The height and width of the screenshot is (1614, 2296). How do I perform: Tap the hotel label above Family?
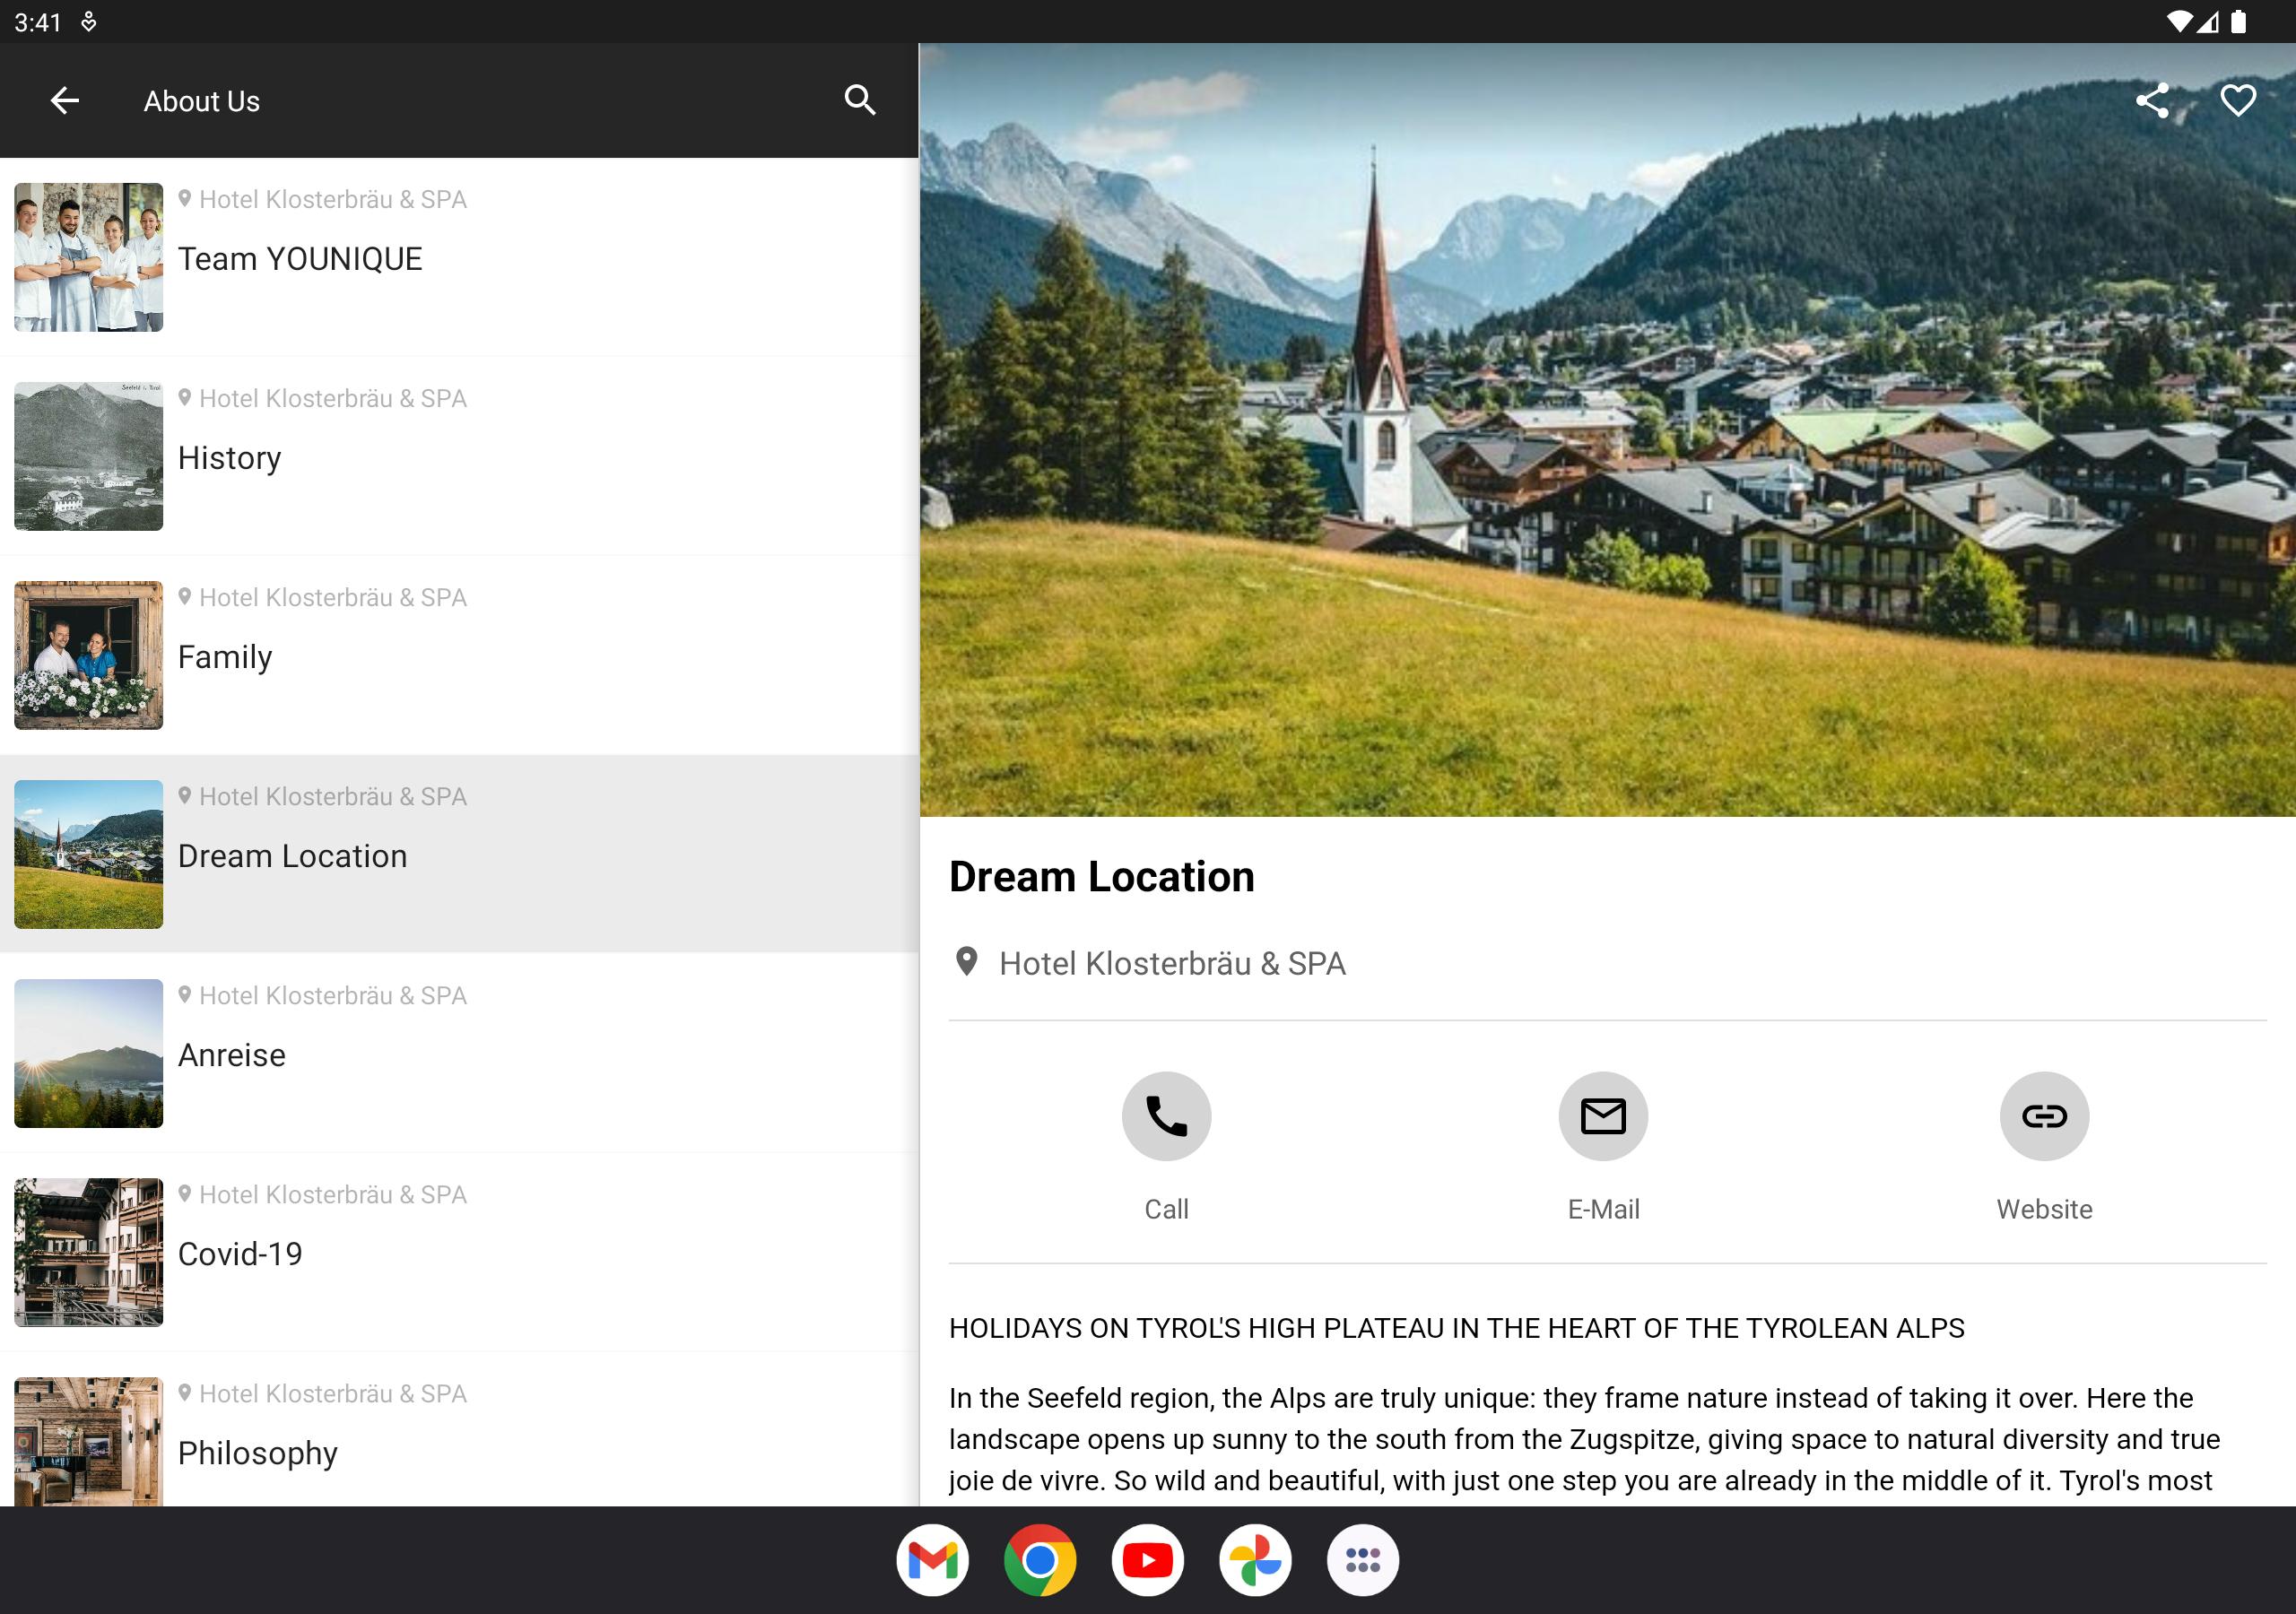[332, 597]
